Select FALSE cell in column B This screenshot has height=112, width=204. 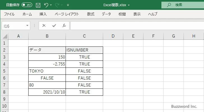point(47,78)
